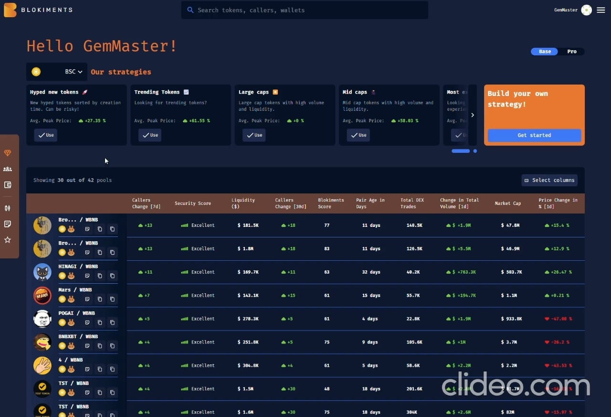Viewport: 611px width, 417px height.
Task: Click GemMaster profile avatar in the header
Action: coord(587,10)
